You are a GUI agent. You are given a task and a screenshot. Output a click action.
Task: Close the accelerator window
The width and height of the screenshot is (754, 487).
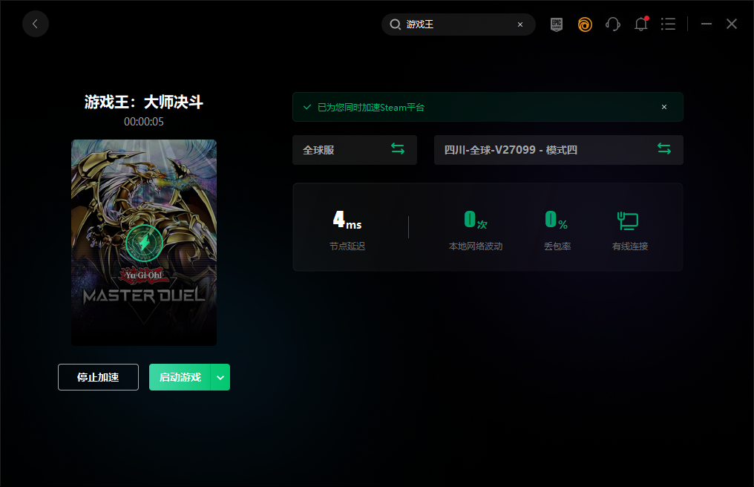pos(732,24)
